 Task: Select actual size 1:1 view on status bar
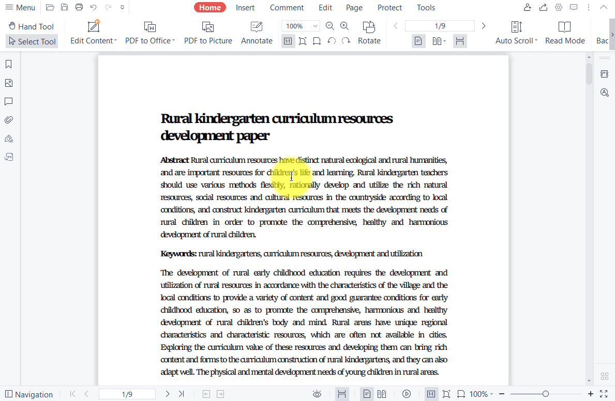point(431,394)
